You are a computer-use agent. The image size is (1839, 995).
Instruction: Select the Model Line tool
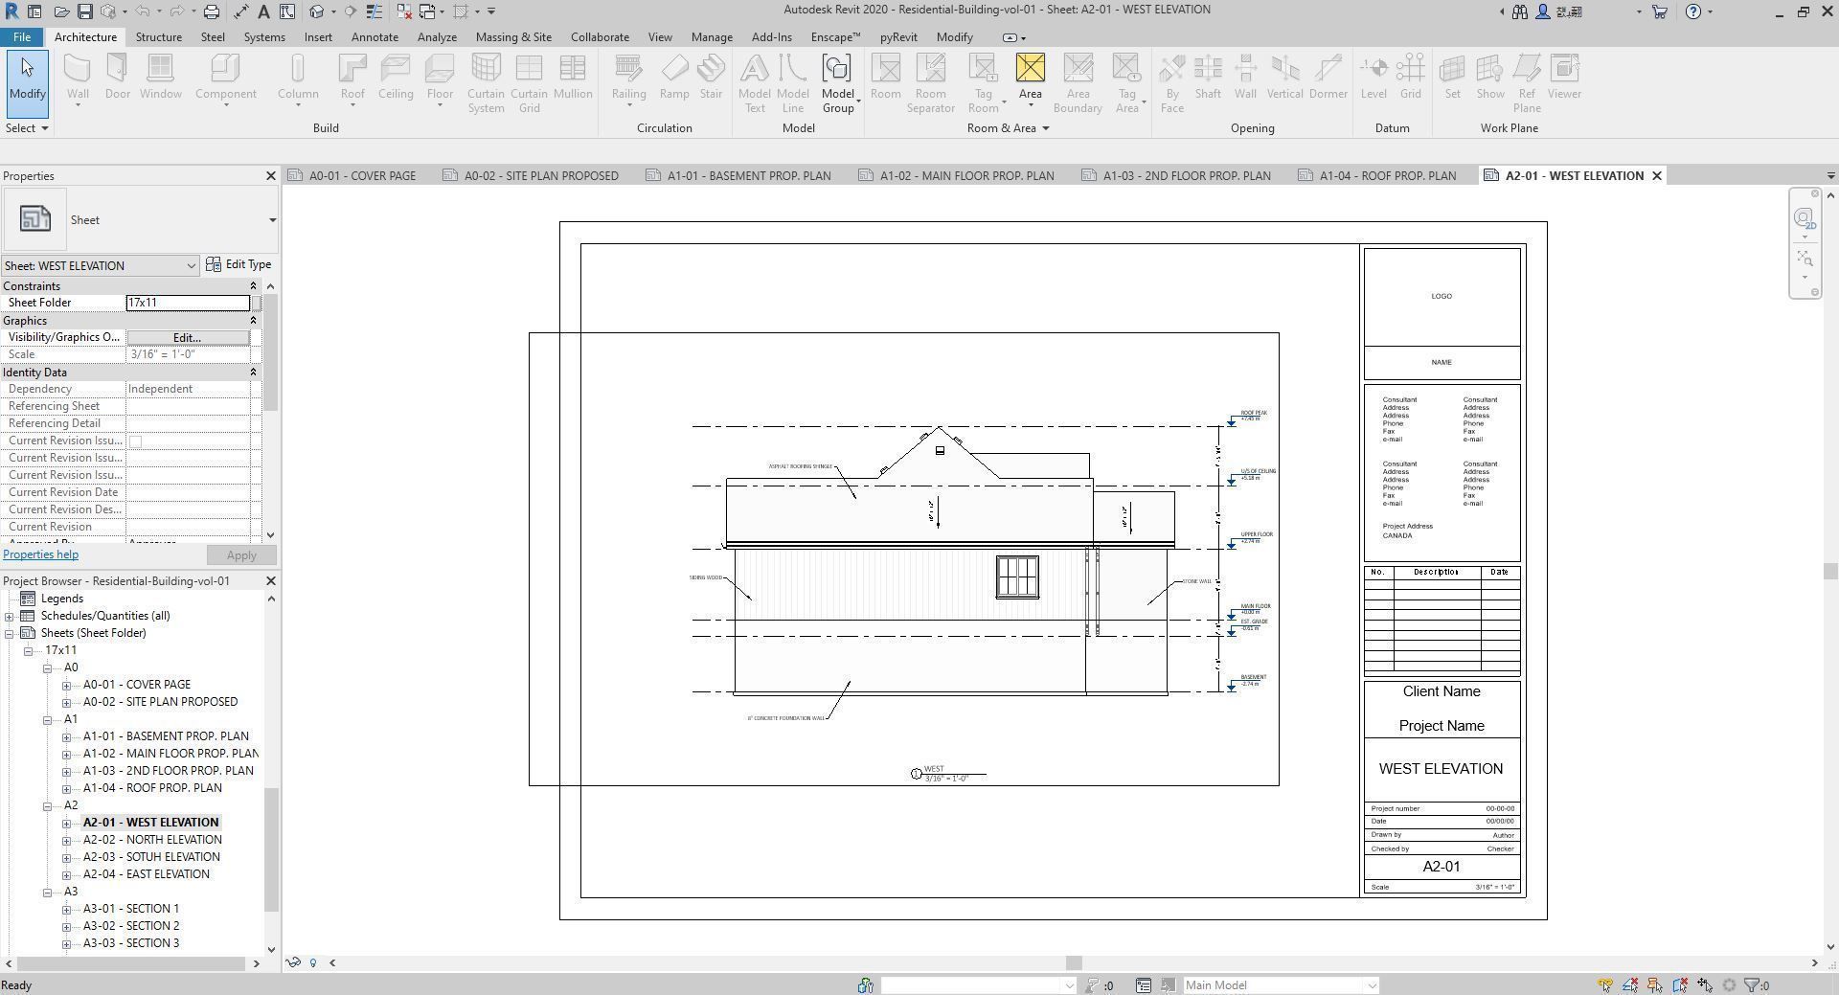793,83
